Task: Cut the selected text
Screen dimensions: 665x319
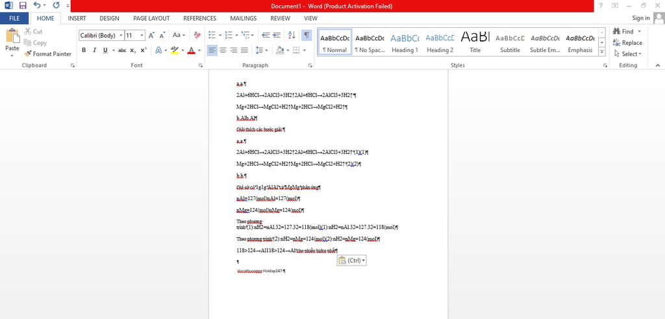Action: point(33,31)
